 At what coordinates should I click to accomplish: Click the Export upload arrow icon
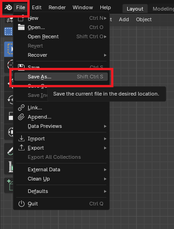tap(21, 148)
